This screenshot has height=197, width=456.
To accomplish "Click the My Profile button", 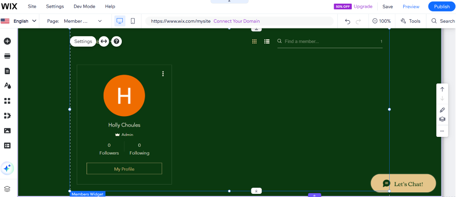I will [x=124, y=169].
